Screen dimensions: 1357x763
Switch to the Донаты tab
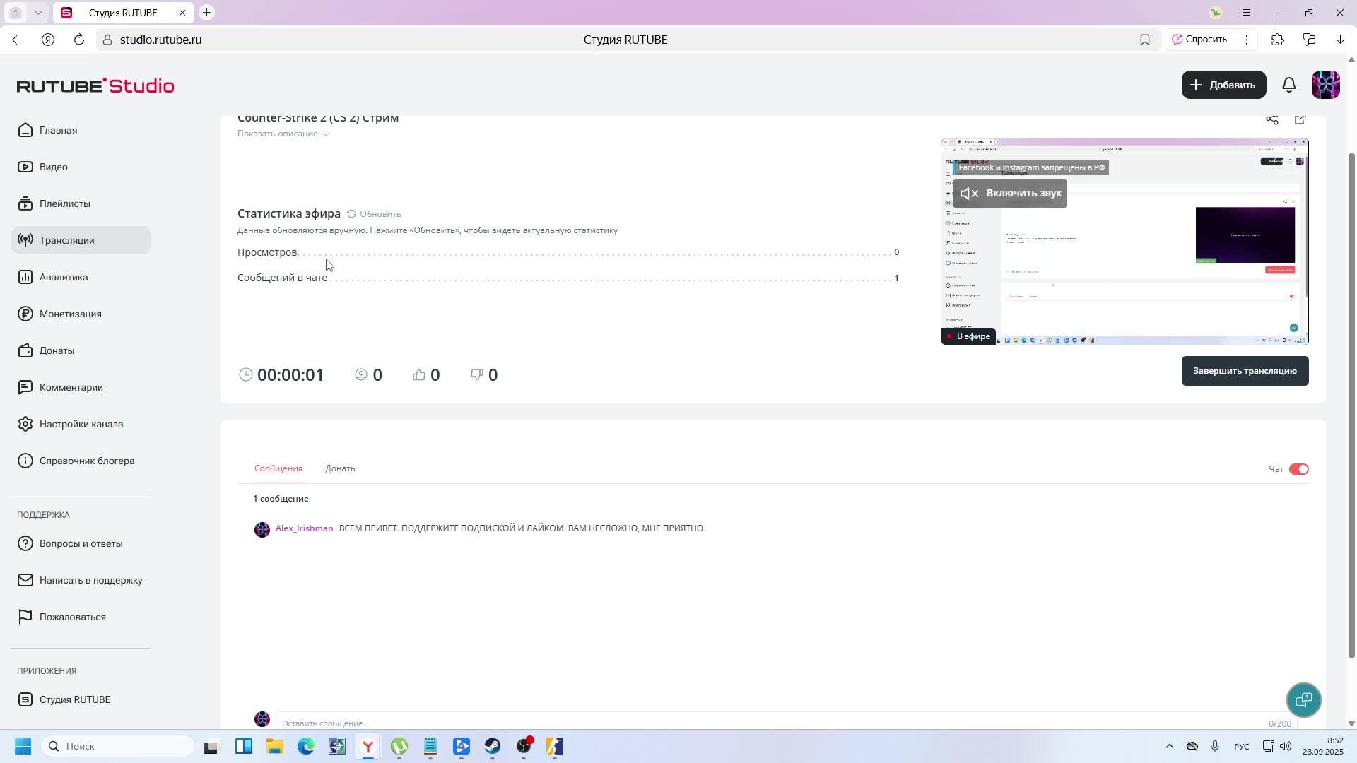341,468
